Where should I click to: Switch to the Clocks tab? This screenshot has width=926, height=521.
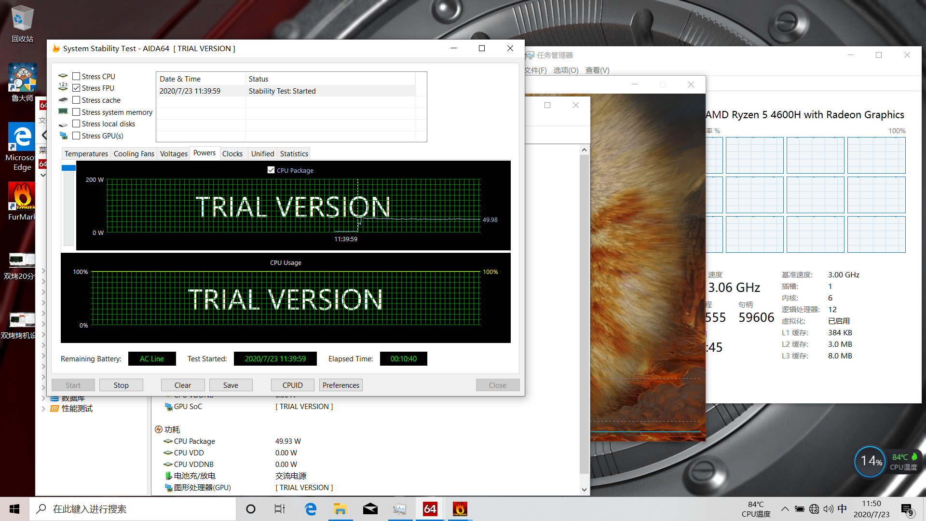pyautogui.click(x=232, y=153)
